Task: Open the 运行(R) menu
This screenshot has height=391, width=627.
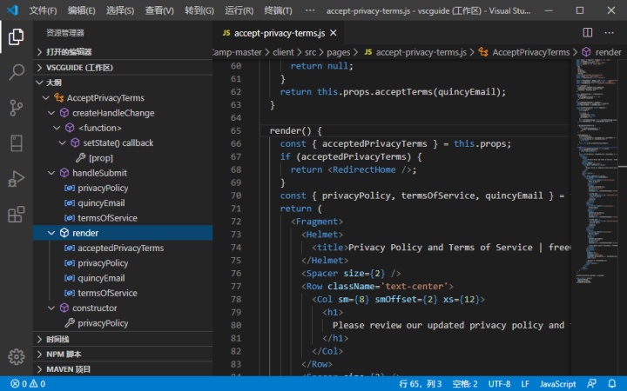Action: click(239, 10)
